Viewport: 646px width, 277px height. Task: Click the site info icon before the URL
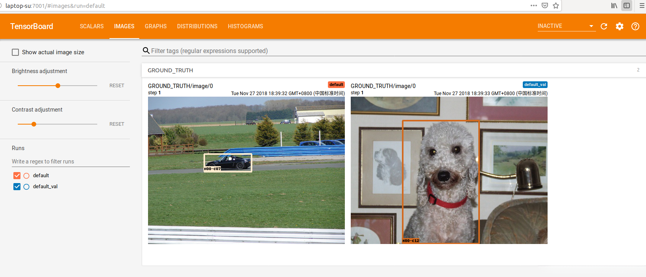tap(1, 6)
